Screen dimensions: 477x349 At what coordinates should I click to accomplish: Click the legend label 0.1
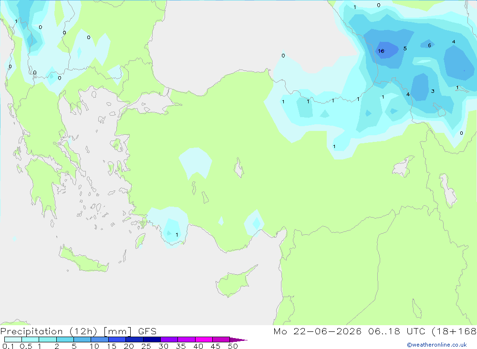tap(8, 346)
